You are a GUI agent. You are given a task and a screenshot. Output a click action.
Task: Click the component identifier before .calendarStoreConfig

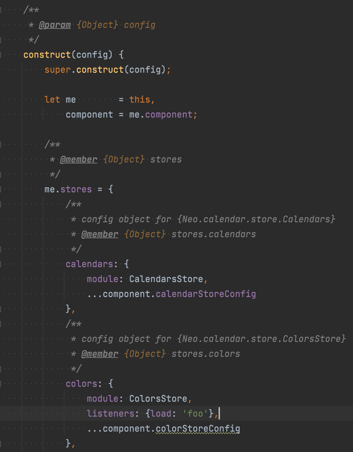(127, 294)
